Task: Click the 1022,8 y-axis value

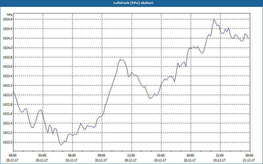Action: click(x=8, y=104)
